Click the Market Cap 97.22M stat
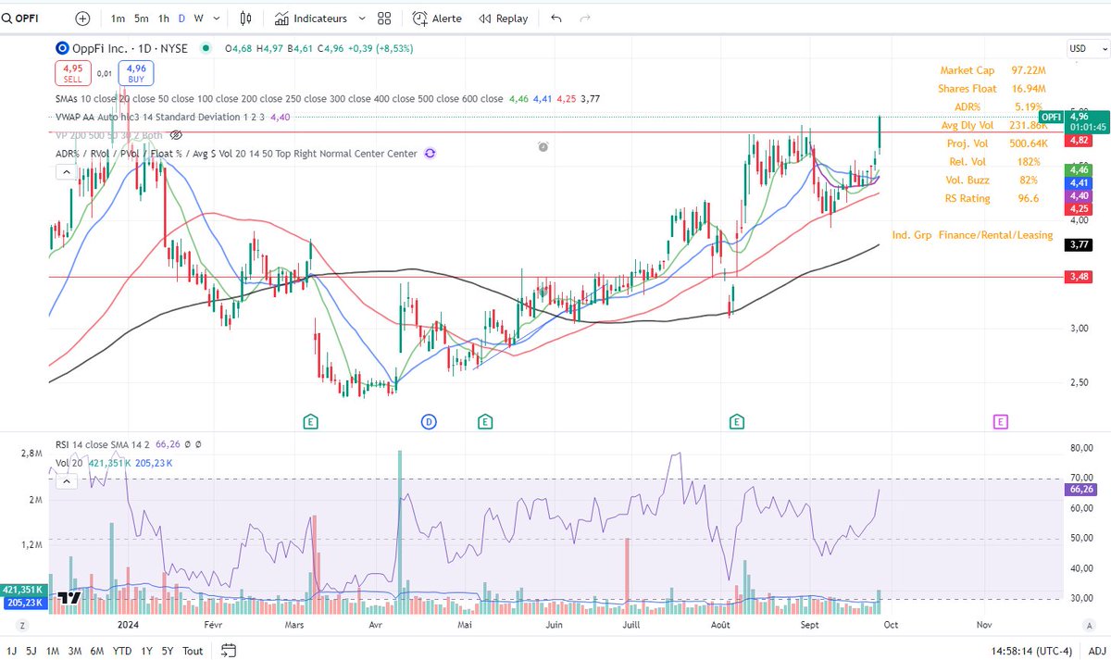This screenshot has height=660, width=1111. (x=992, y=70)
